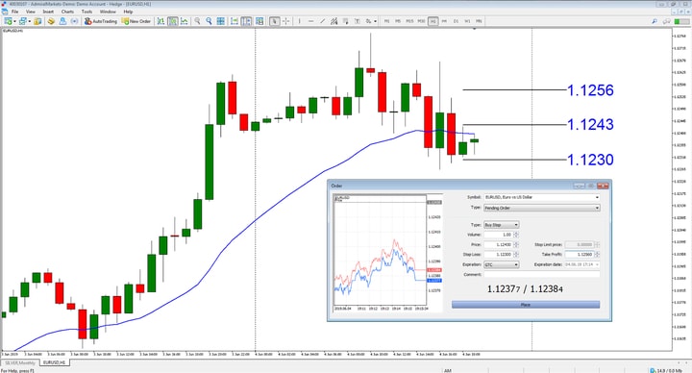The width and height of the screenshot is (692, 373).
Task: Select the equidistant channel tool
Action: pyautogui.click(x=334, y=21)
